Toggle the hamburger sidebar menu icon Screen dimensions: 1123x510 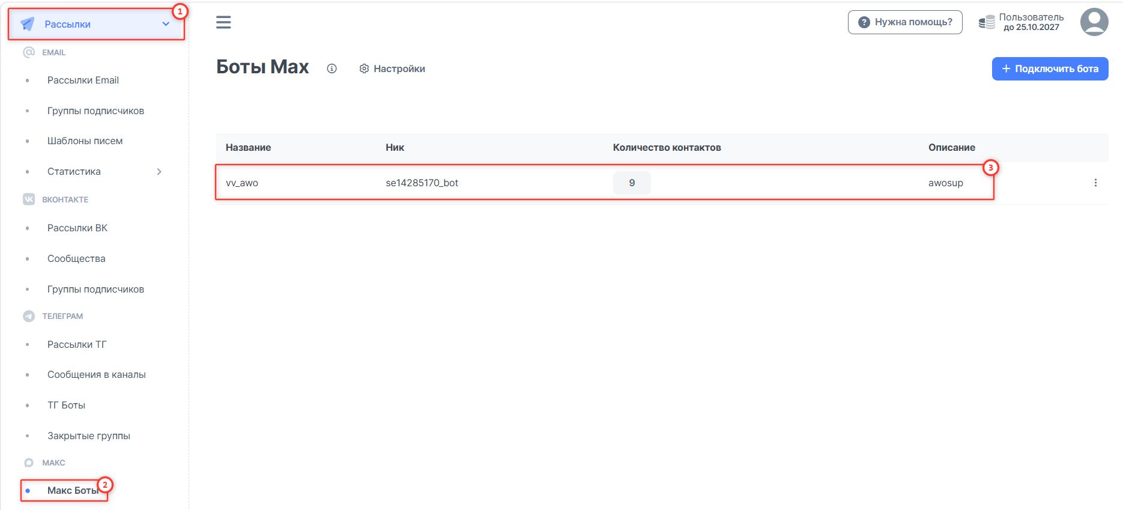(223, 22)
